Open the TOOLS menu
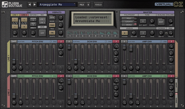Image resolution: width=185 pixels, height=109 pixels. (x=98, y=5)
